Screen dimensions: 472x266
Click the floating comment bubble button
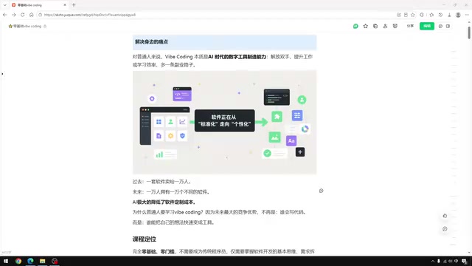445,229
